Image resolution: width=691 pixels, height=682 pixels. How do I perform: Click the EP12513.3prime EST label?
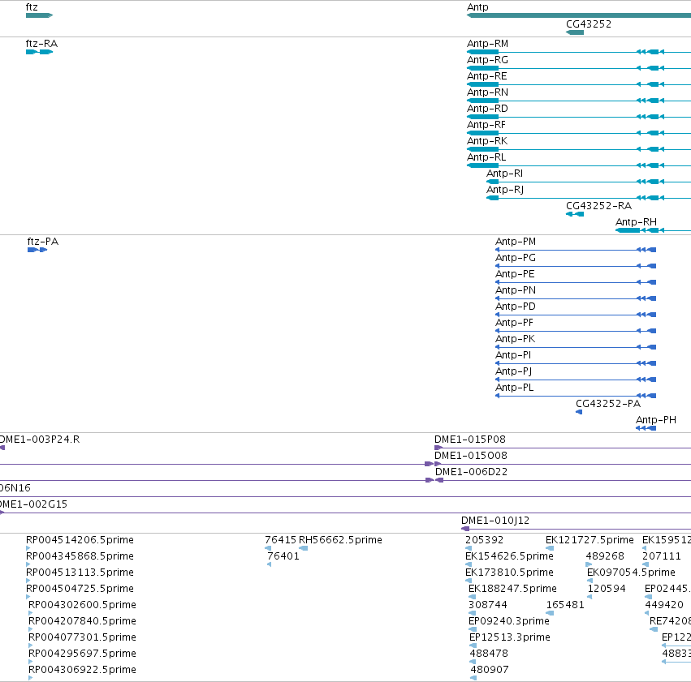510,637
